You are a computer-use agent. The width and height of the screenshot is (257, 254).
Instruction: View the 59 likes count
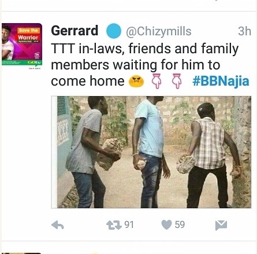click(x=180, y=224)
